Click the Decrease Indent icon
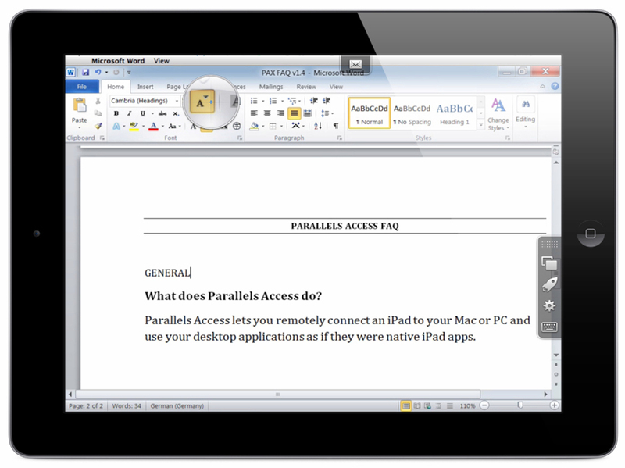Screen dimensions: 625x468 coord(314,101)
